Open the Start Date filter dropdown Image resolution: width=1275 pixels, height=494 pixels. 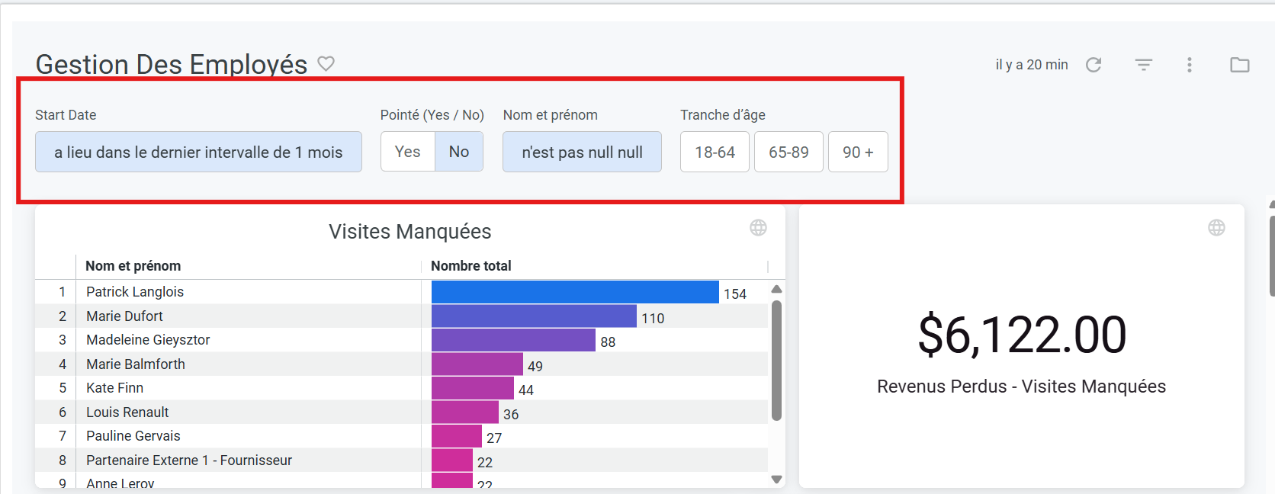click(x=198, y=152)
